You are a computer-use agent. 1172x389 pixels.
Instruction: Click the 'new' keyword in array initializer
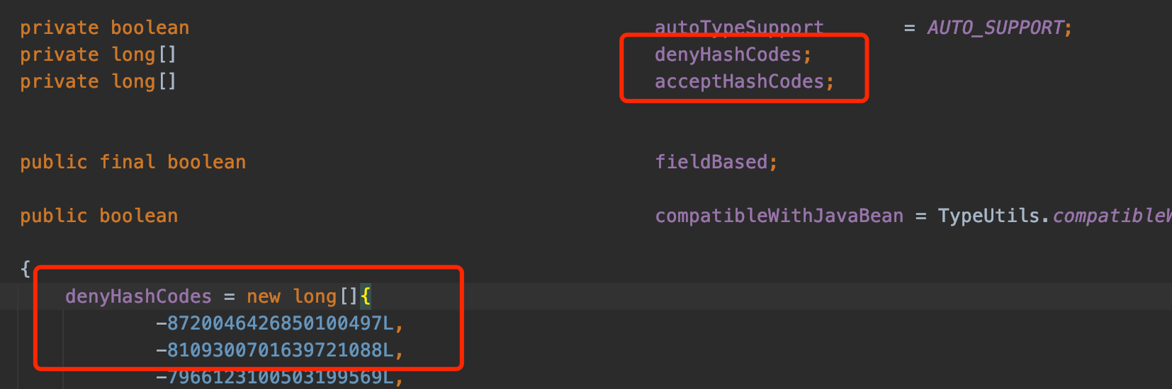click(264, 296)
